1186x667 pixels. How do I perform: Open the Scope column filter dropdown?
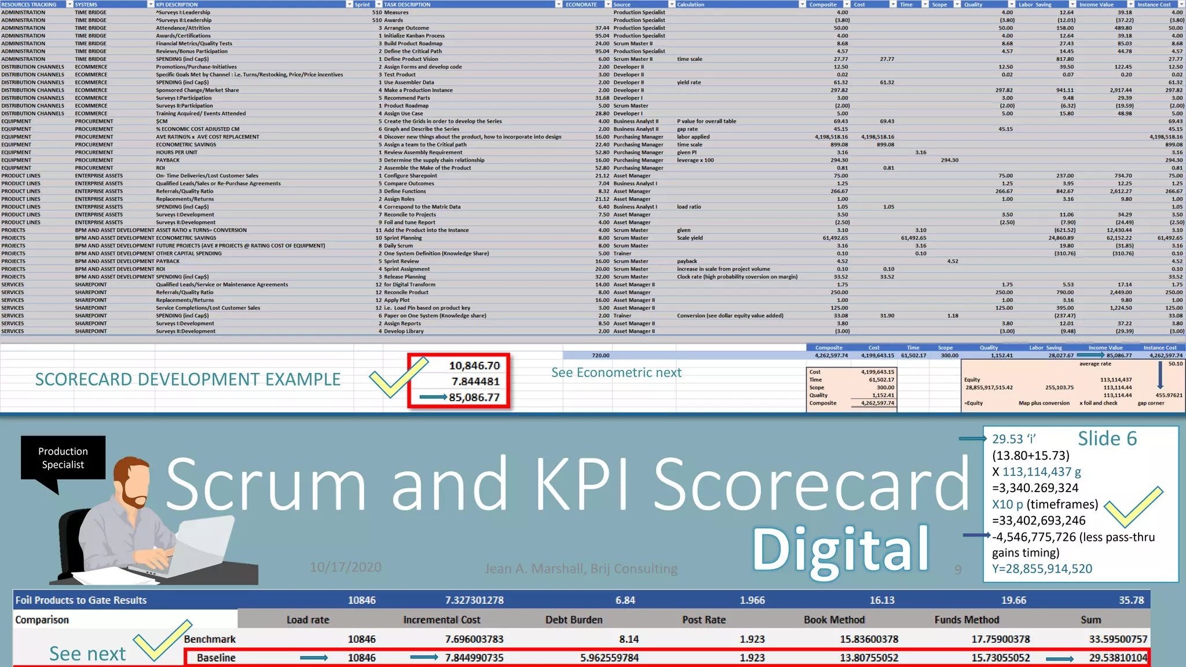pyautogui.click(x=957, y=4)
